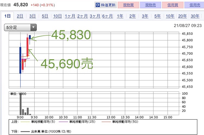The height and width of the screenshot is (135, 204).
Task: Show the 5年 chart range
Action: [x=157, y=16]
